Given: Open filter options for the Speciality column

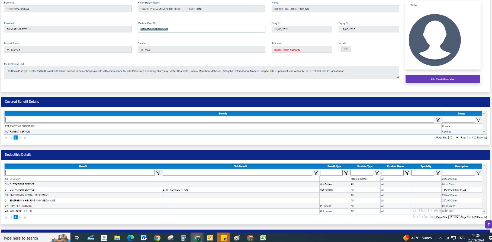Looking at the screenshot, I should coord(438,173).
